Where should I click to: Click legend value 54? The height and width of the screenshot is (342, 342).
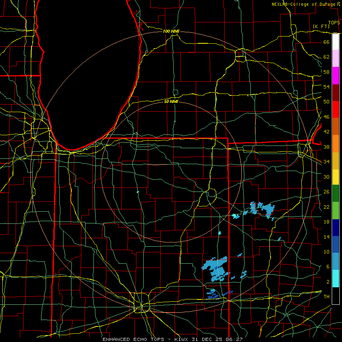[x=326, y=87]
